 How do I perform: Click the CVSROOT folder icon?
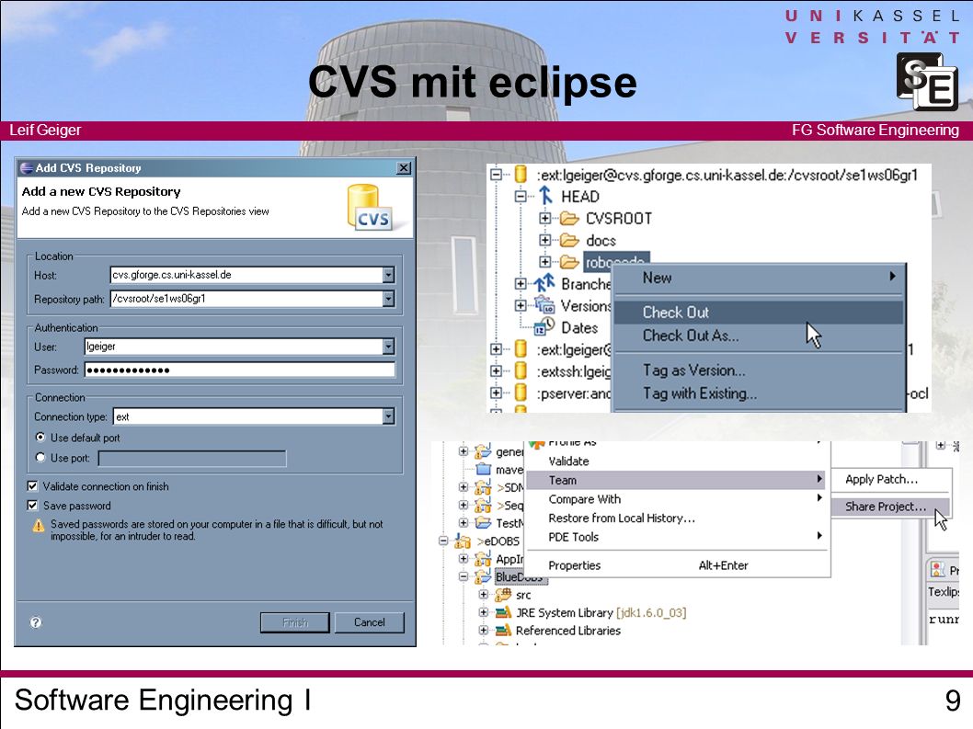click(x=569, y=219)
